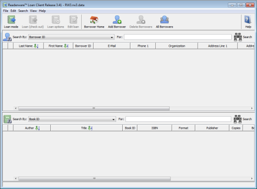
Task: Click the book table scroll right arrow
Action: 252,179
